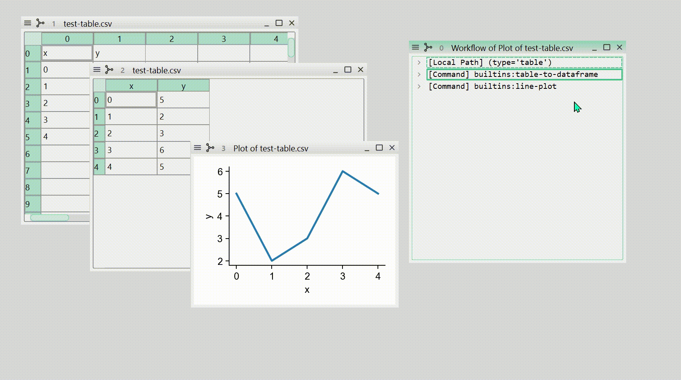Select the y column header in window 2
Viewport: 681px width, 380px height.
click(183, 86)
